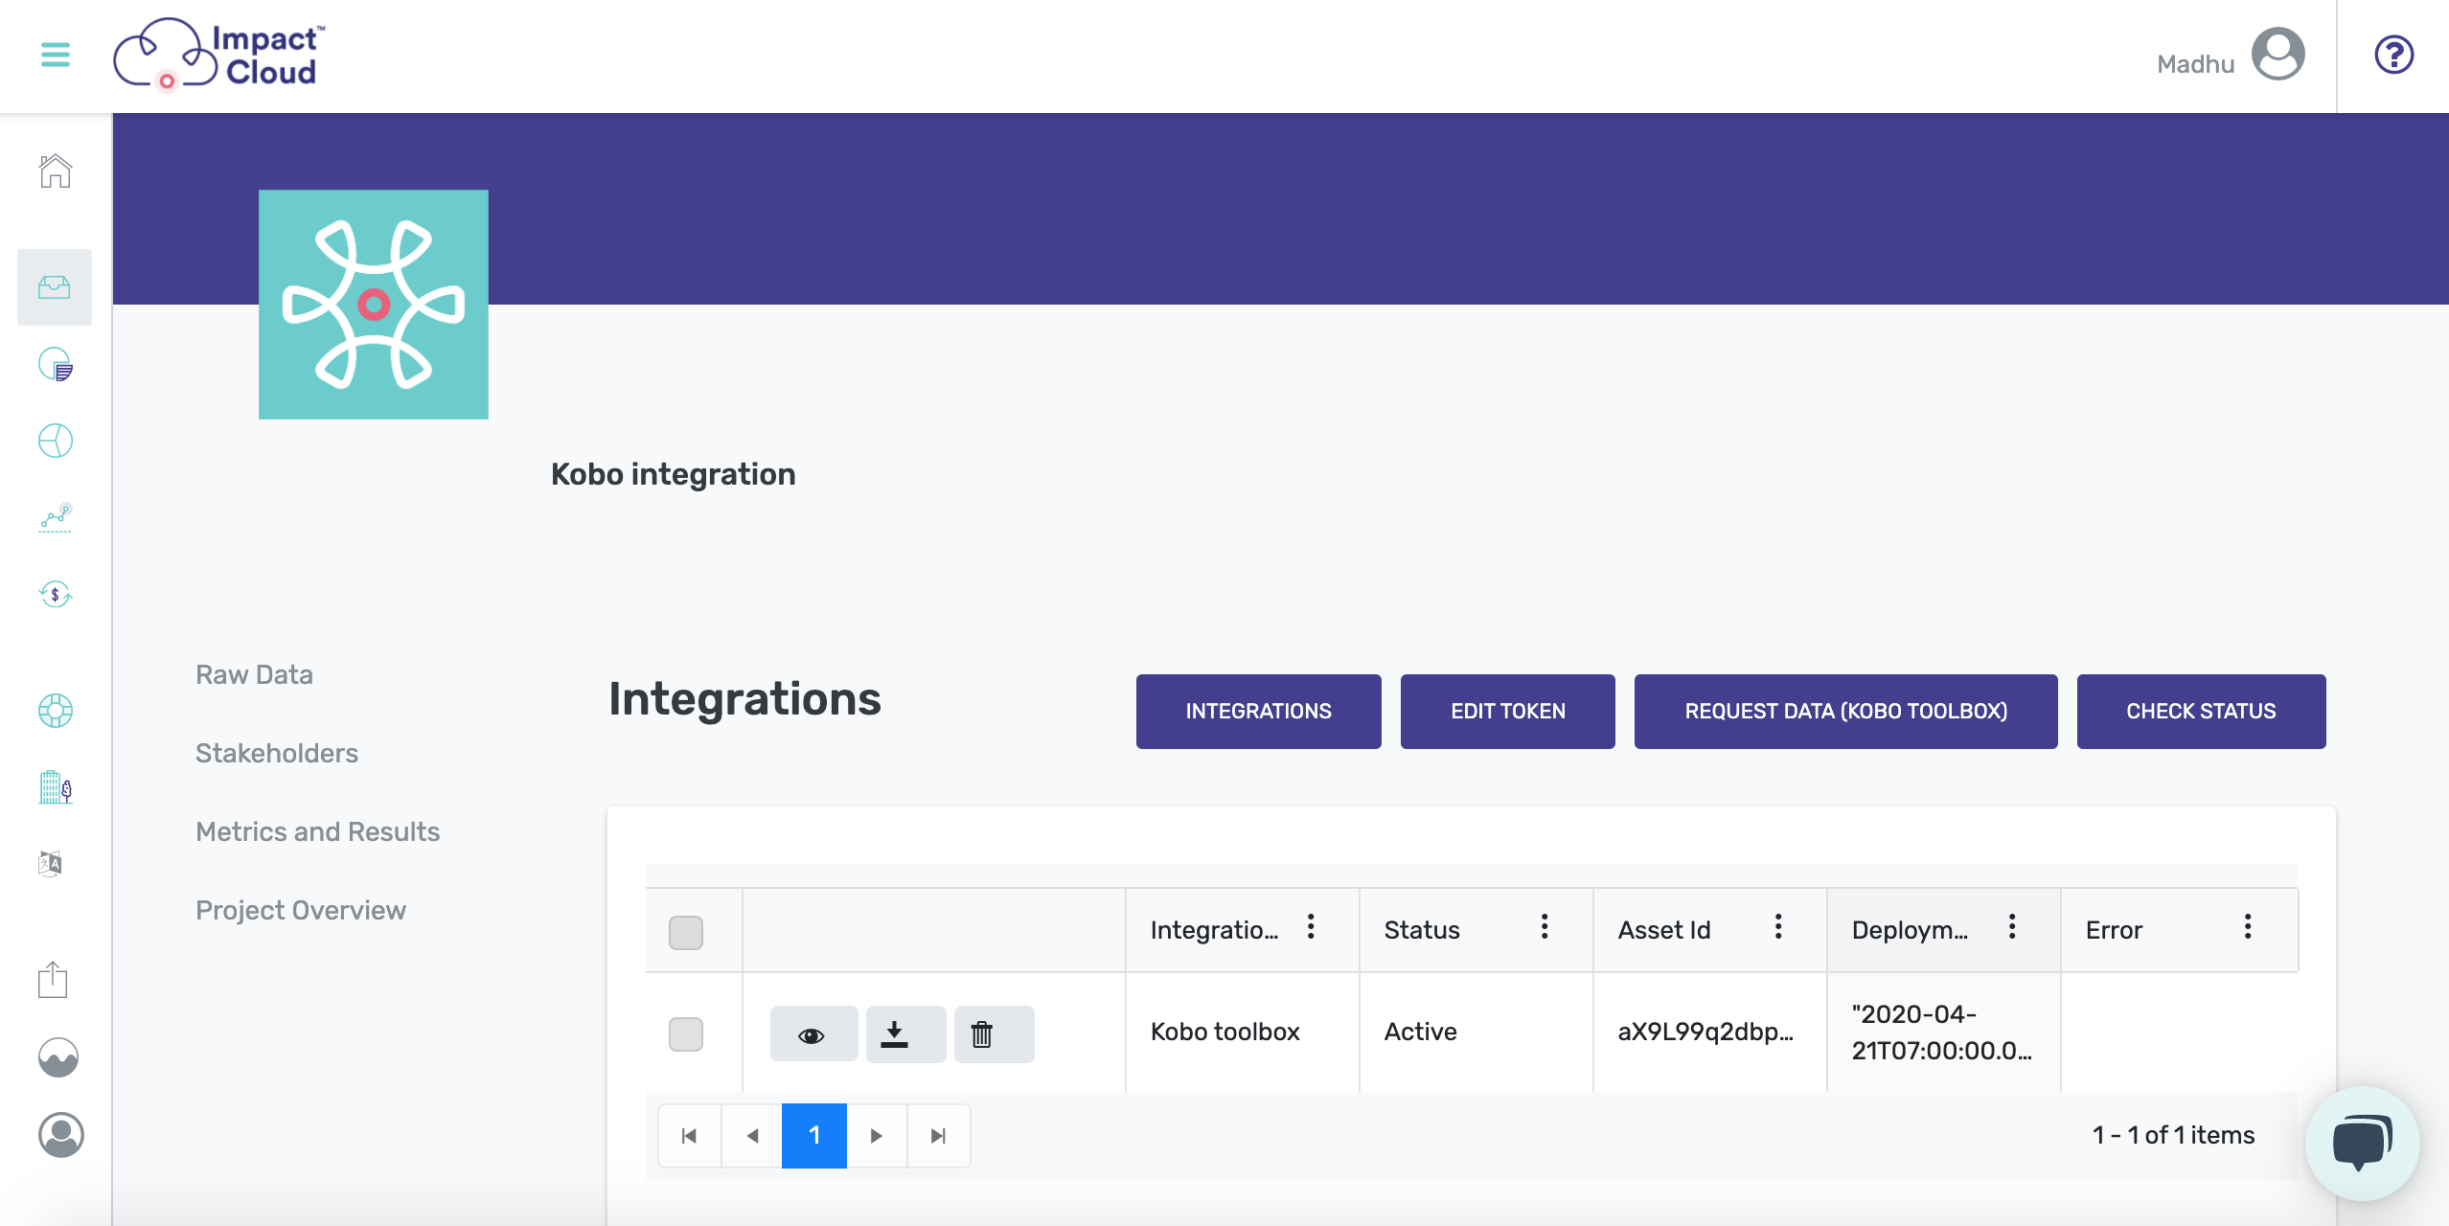The image size is (2449, 1226).
Task: Open the line graph sidebar icon
Action: coord(56,518)
